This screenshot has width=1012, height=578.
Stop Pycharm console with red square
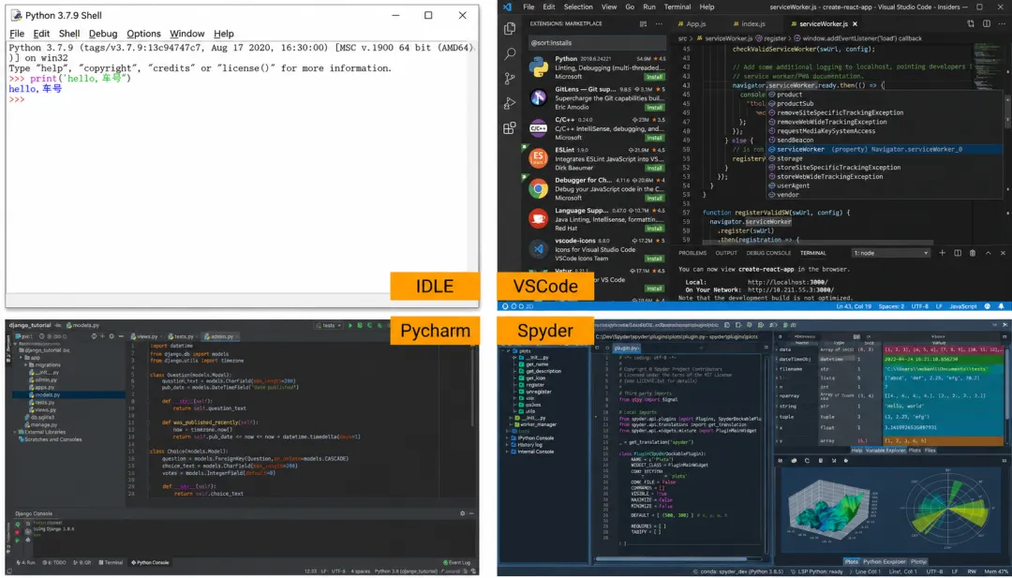(18, 532)
